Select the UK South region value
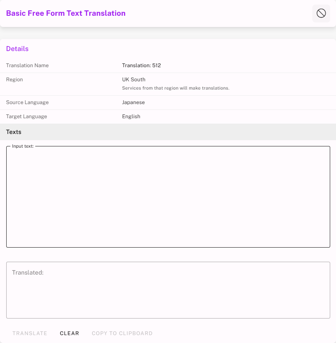Viewport: 336px width, 343px height. [134, 80]
